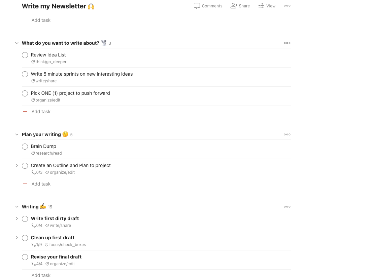Expand subtasks of 'Create an Outline and Plan to project'

click(x=17, y=165)
